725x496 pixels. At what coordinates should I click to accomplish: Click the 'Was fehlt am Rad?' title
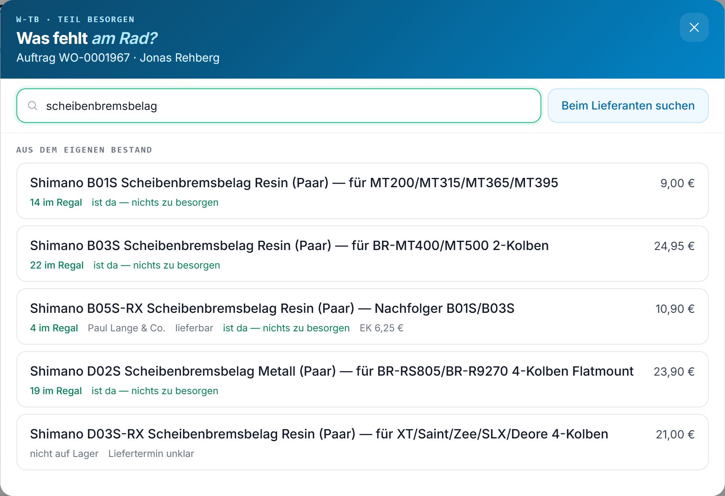pyautogui.click(x=87, y=39)
